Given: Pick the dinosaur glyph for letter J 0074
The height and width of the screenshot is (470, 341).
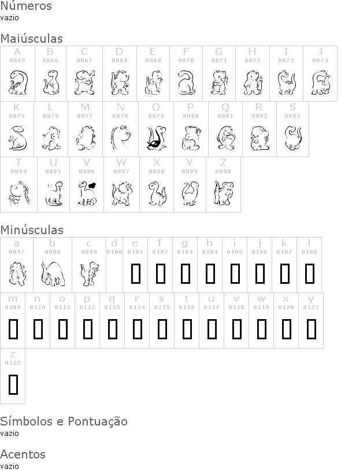Looking at the screenshot, I should click(x=321, y=83).
